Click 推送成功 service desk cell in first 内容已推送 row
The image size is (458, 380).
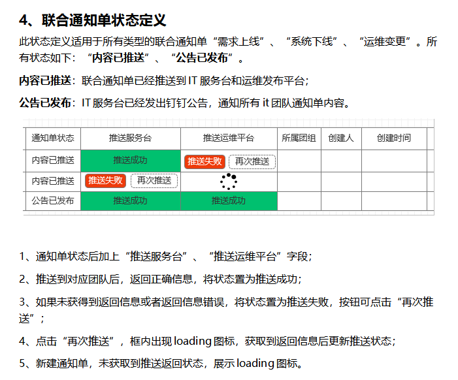click(131, 161)
